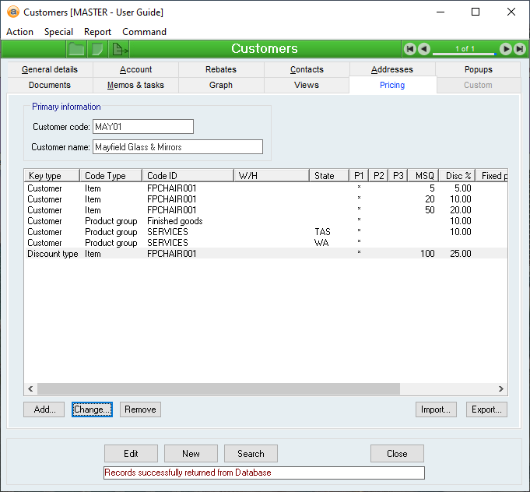Viewport: 530px width, 492px height.
Task: Open the Report menu
Action: [x=97, y=32]
